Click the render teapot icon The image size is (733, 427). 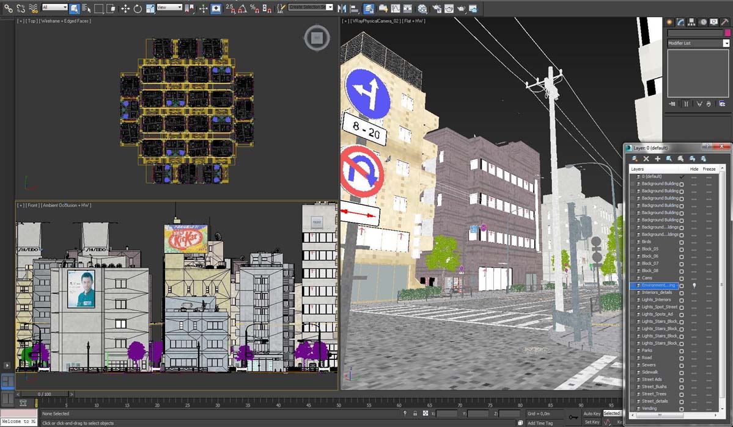461,9
